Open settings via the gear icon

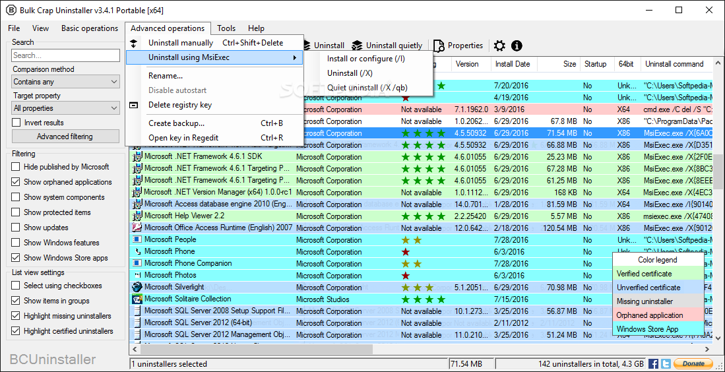[499, 46]
